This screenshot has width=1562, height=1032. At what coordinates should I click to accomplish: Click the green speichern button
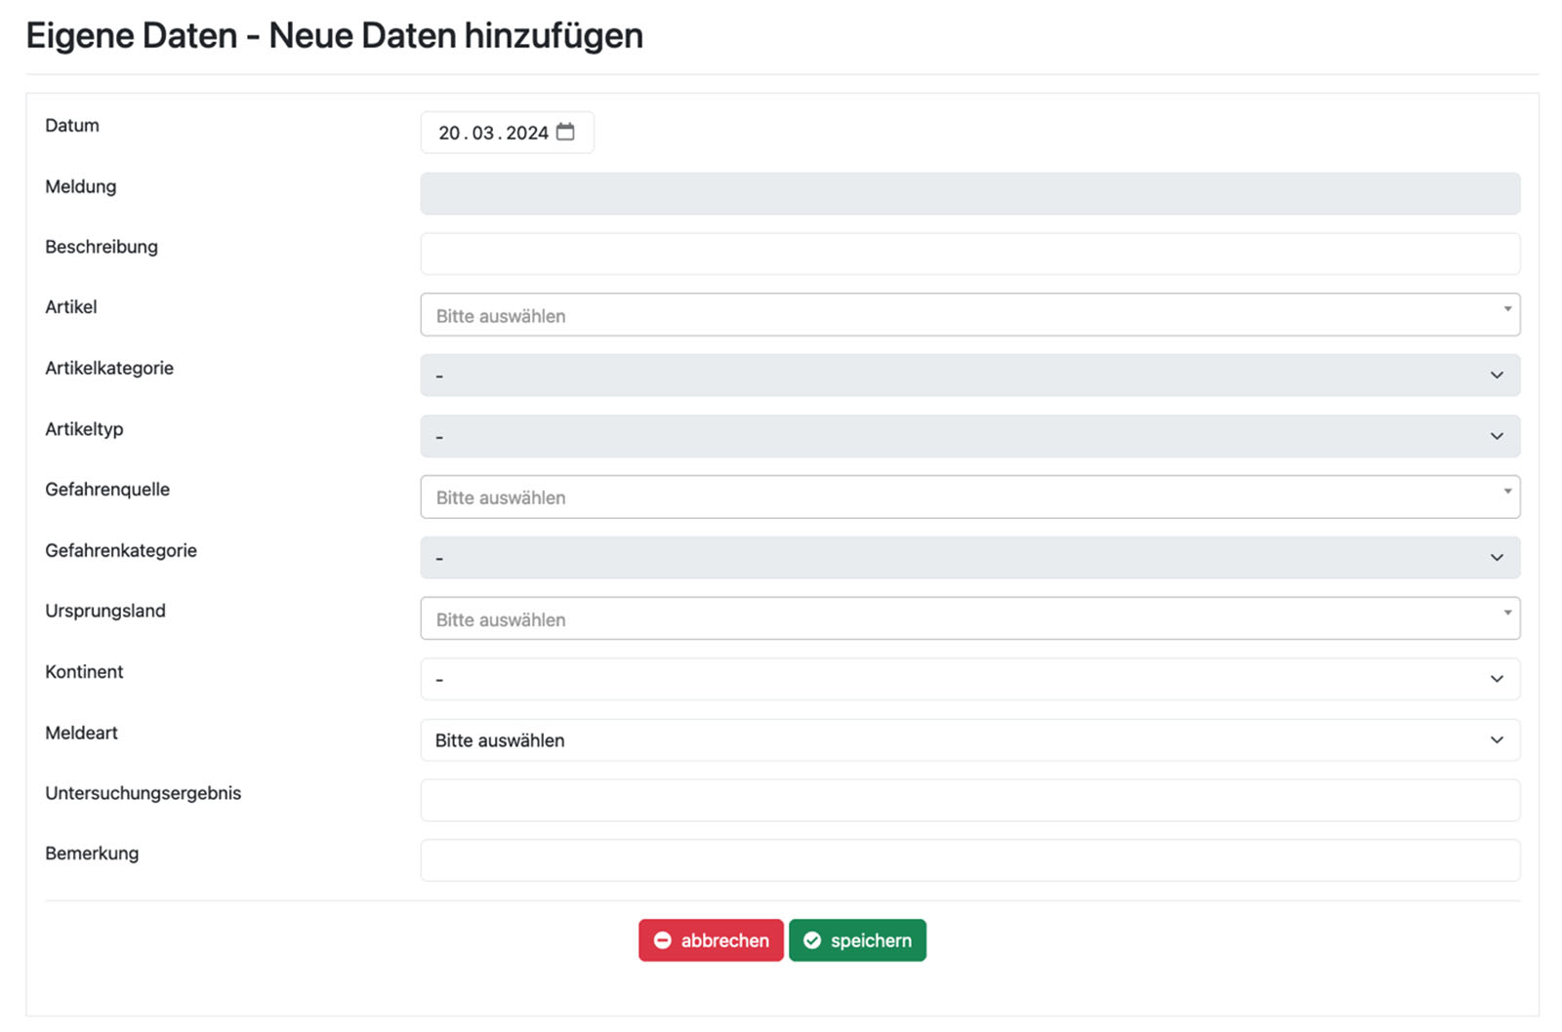(x=857, y=940)
